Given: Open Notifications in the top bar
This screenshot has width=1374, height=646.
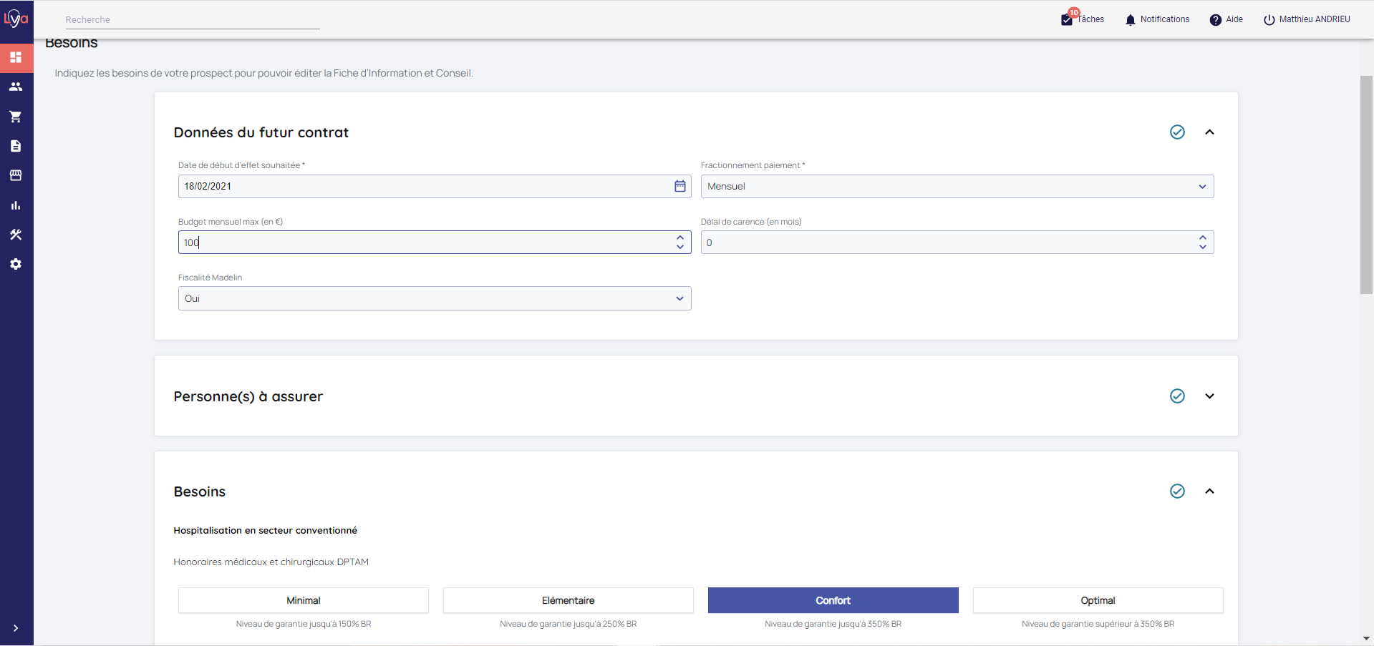Looking at the screenshot, I should click(x=1157, y=19).
